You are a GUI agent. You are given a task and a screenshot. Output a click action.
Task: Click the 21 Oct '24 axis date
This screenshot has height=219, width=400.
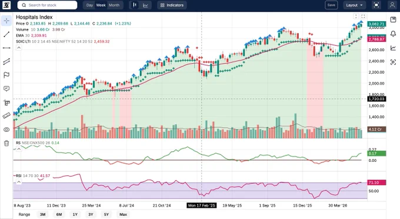(x=162, y=205)
